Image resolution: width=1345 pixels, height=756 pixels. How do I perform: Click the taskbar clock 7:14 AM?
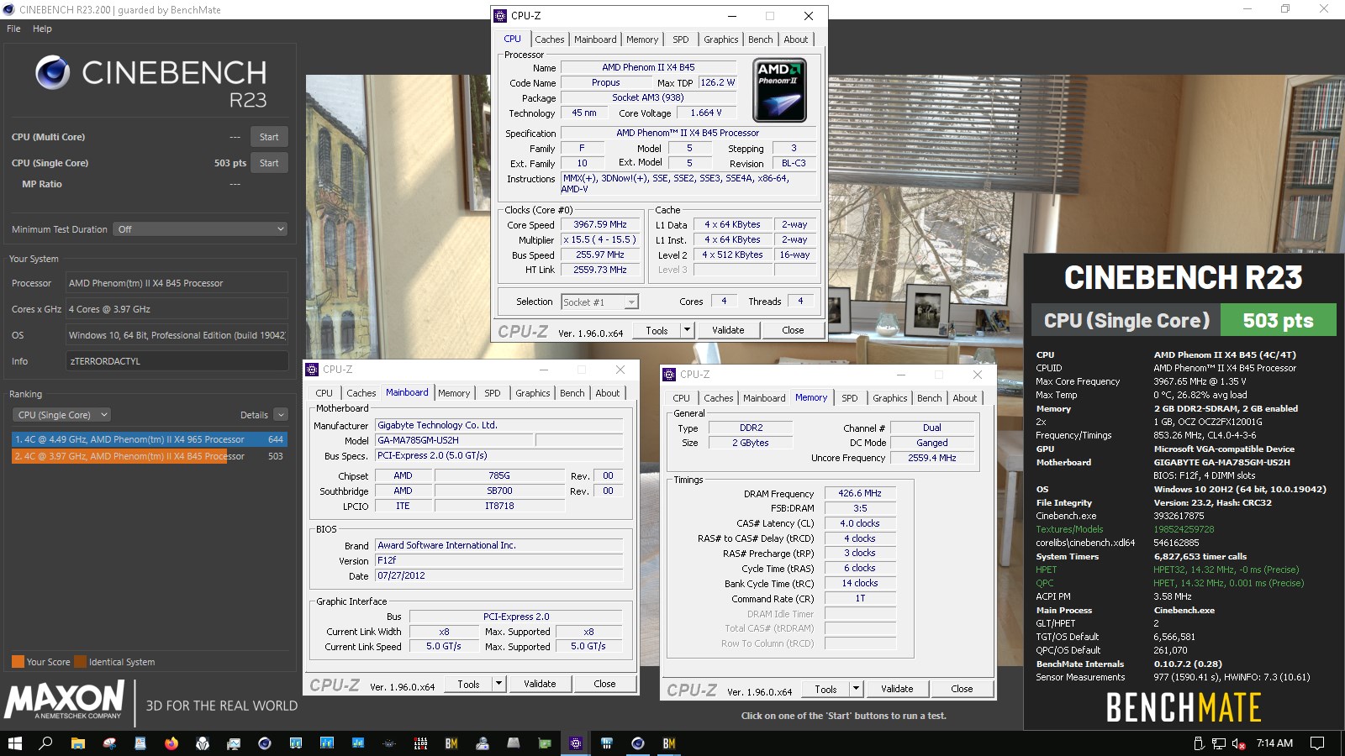[x=1274, y=743]
